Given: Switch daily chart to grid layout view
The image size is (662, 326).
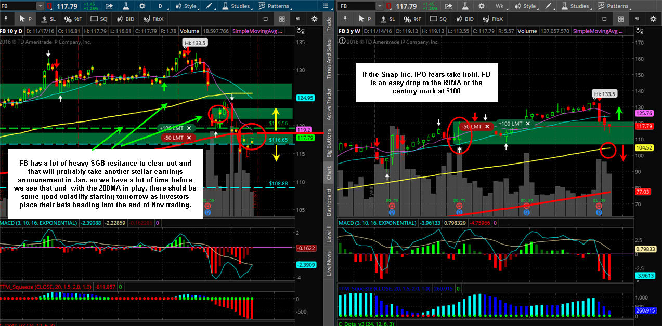Looking at the screenshot, I should point(282,19).
